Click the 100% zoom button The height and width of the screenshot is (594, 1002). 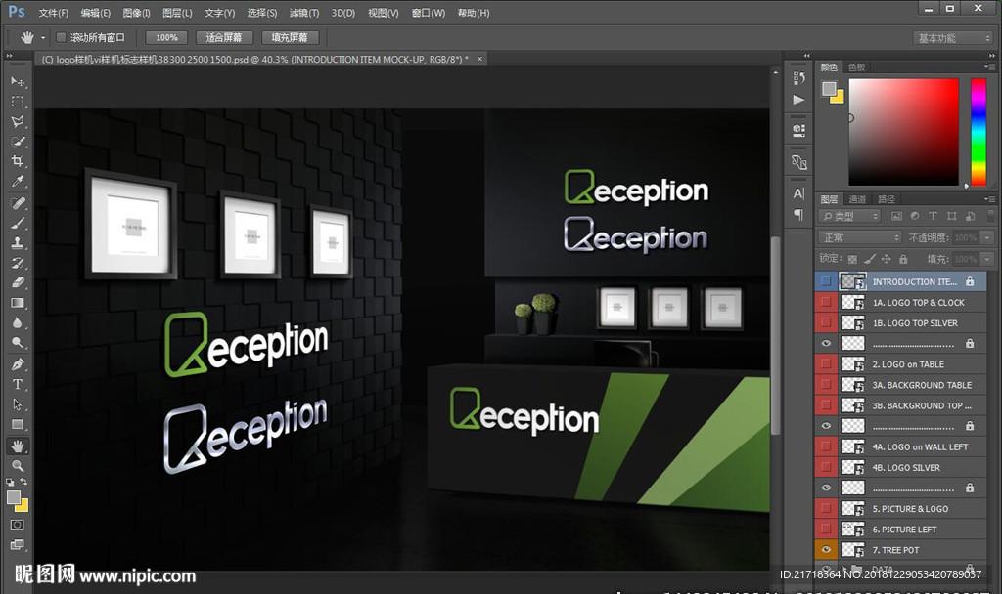[x=166, y=38]
